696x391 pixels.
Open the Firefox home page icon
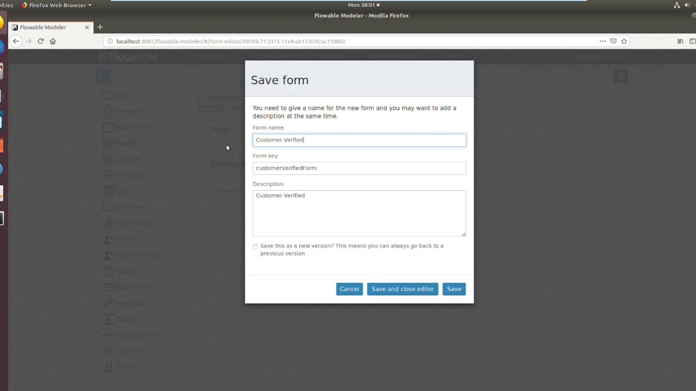[x=53, y=41]
